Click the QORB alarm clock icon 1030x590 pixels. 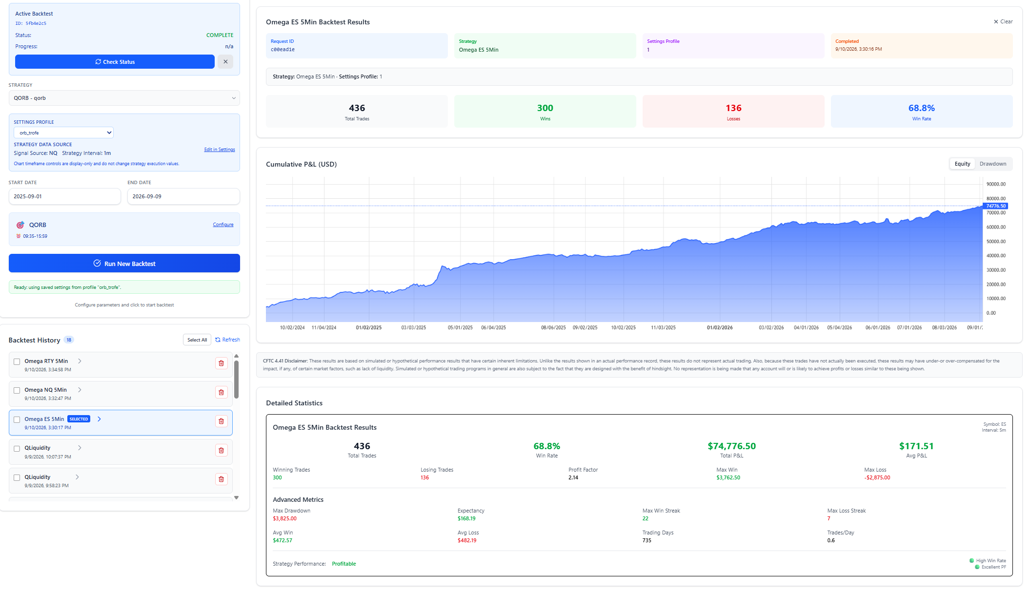pos(19,236)
